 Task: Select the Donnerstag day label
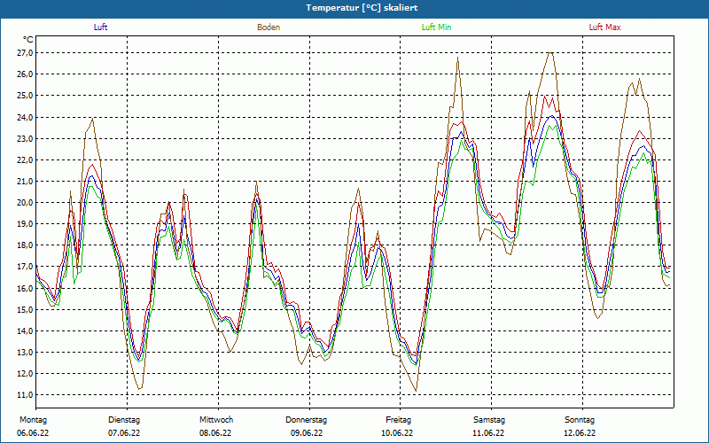point(307,420)
